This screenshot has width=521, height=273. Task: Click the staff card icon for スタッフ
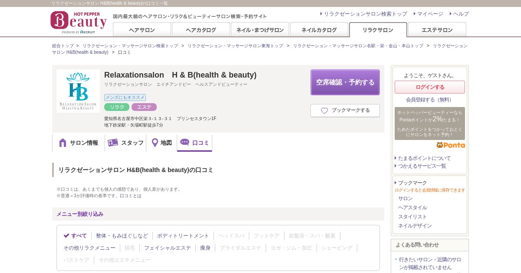[x=113, y=143]
